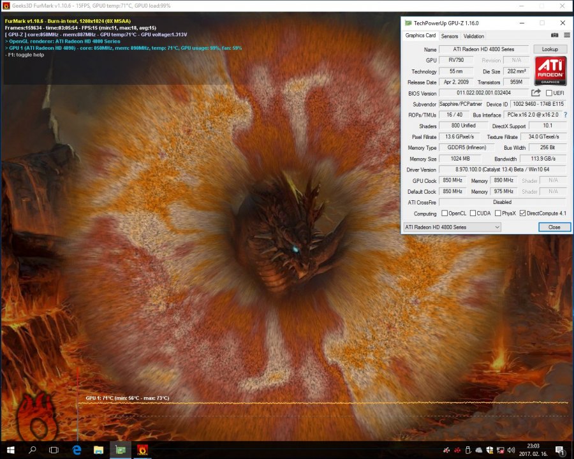This screenshot has height=459, width=574.
Task: Click the GPU-Z title bar app icon
Action: (408, 23)
